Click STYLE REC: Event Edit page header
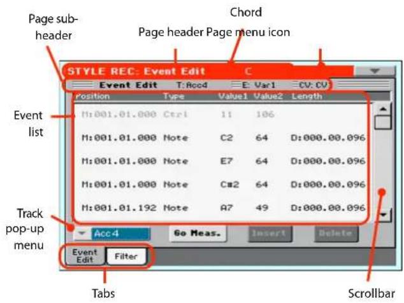 tap(136, 71)
